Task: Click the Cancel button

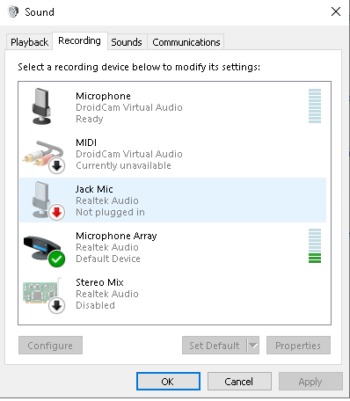Action: (239, 382)
